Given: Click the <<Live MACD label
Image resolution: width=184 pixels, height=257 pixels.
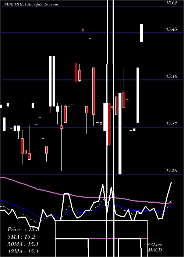Looking at the screenshot, I should (155, 247).
